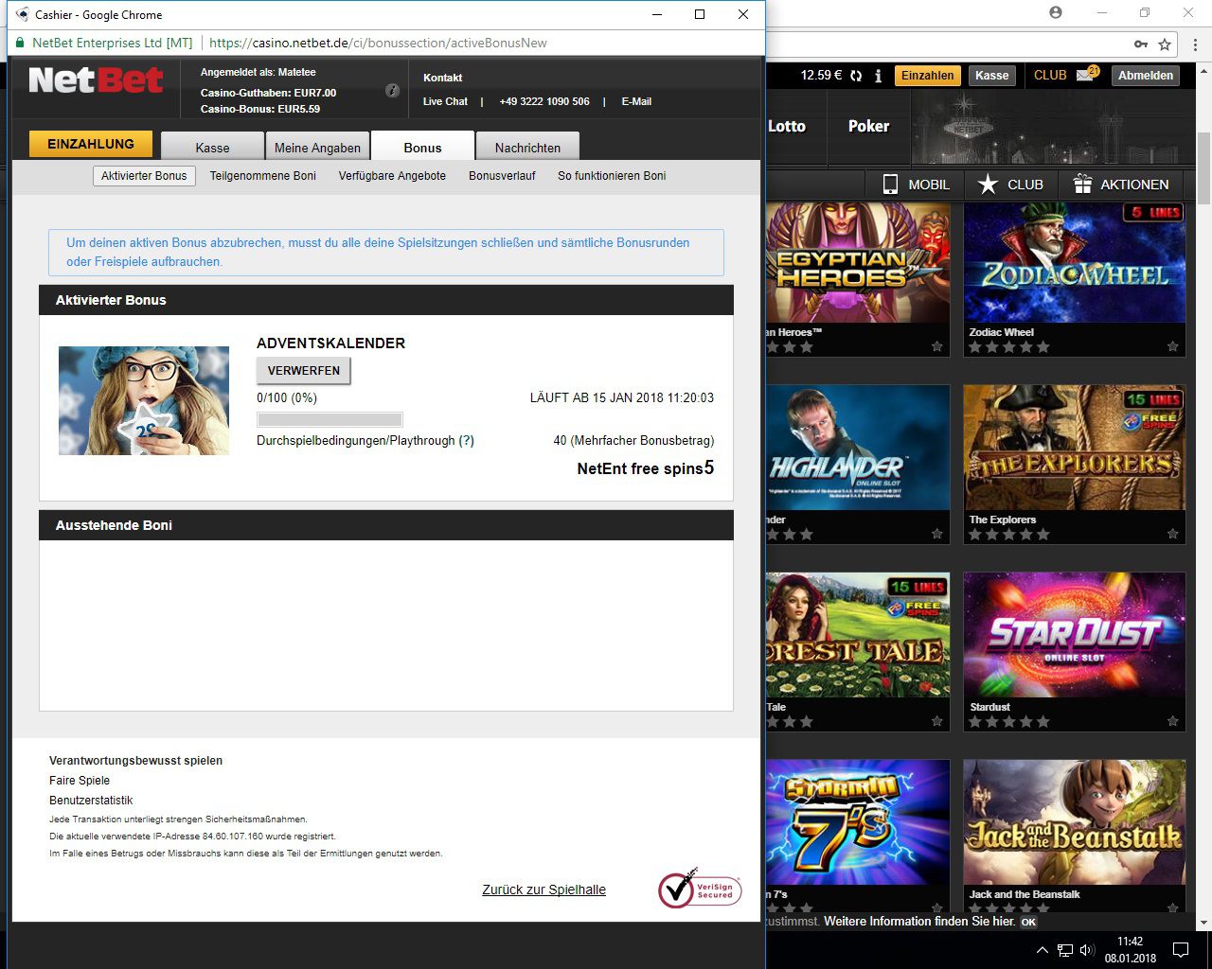Click the favorite star on the Stardust card

click(x=1172, y=721)
